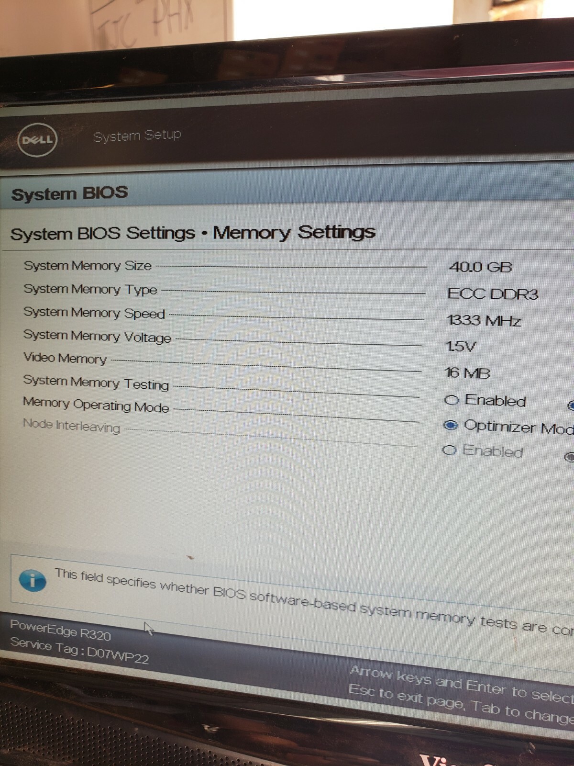Viewport: 574px width, 766px height.
Task: Click the System Setup title text
Action: (x=137, y=135)
